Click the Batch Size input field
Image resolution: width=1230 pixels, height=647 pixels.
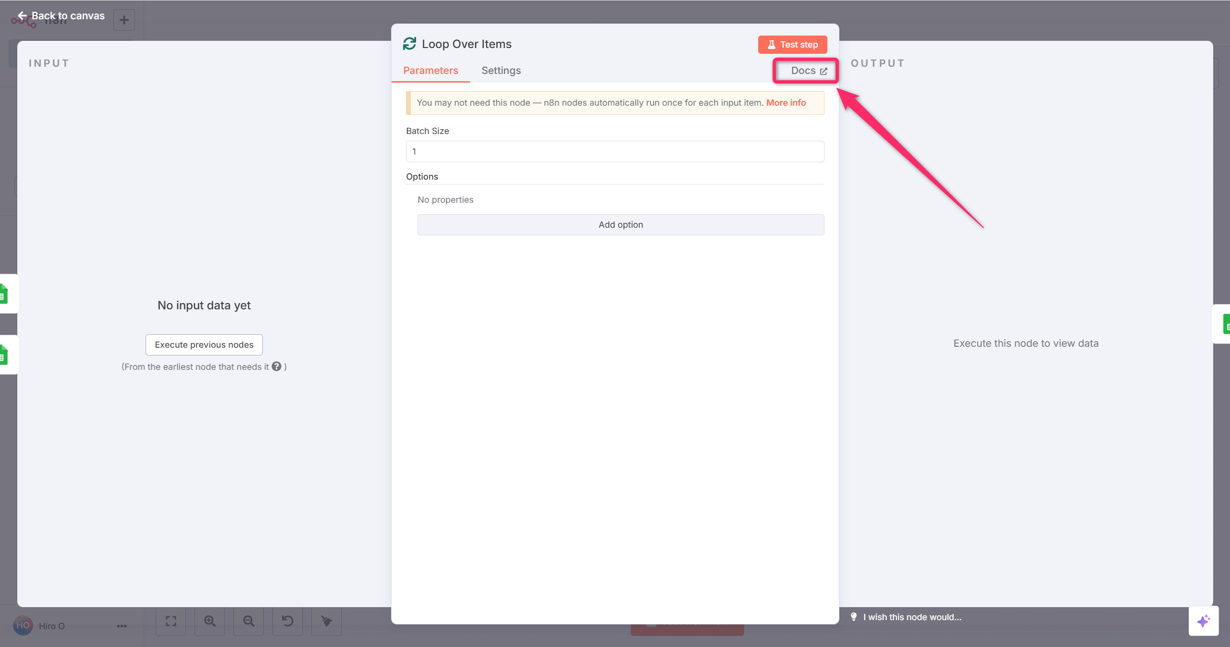point(615,151)
